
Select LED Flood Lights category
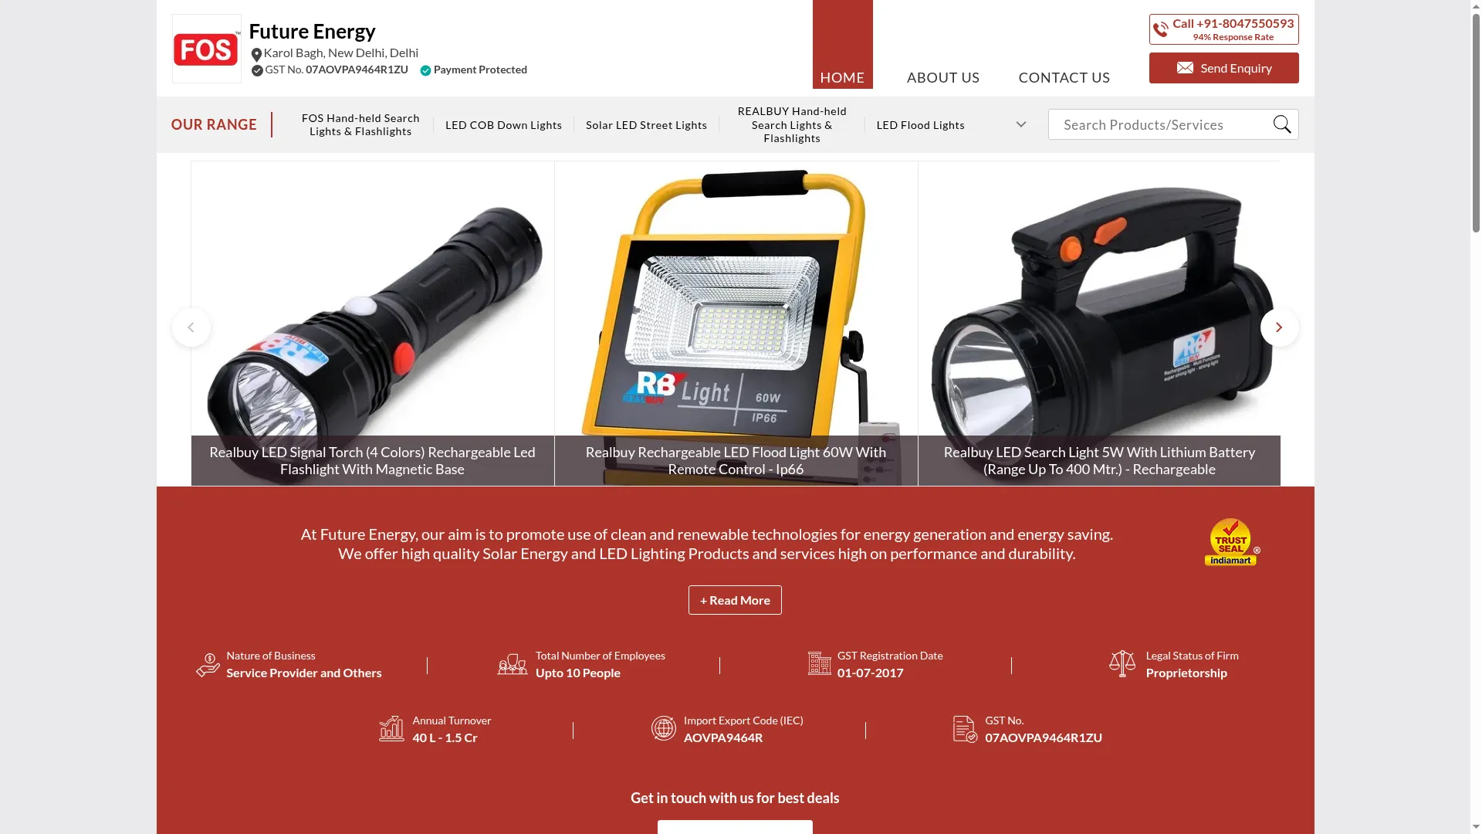(x=920, y=125)
